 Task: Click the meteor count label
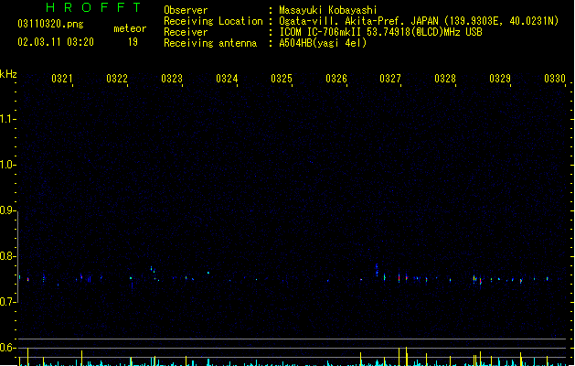[x=130, y=28]
